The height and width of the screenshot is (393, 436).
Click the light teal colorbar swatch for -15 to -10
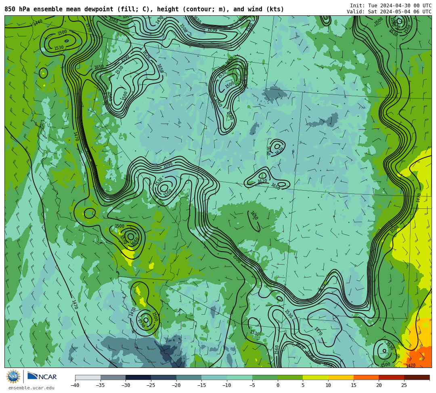coord(214,377)
